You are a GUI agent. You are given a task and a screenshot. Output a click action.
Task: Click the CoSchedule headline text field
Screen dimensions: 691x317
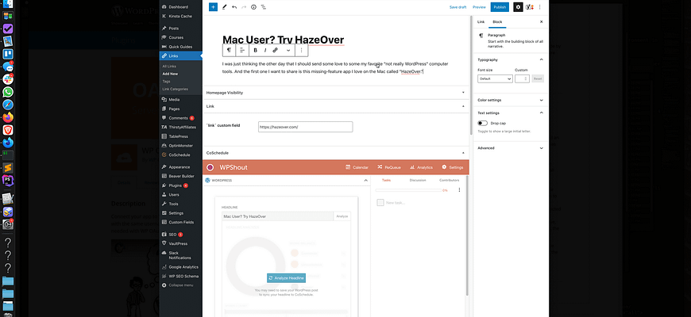click(x=278, y=216)
